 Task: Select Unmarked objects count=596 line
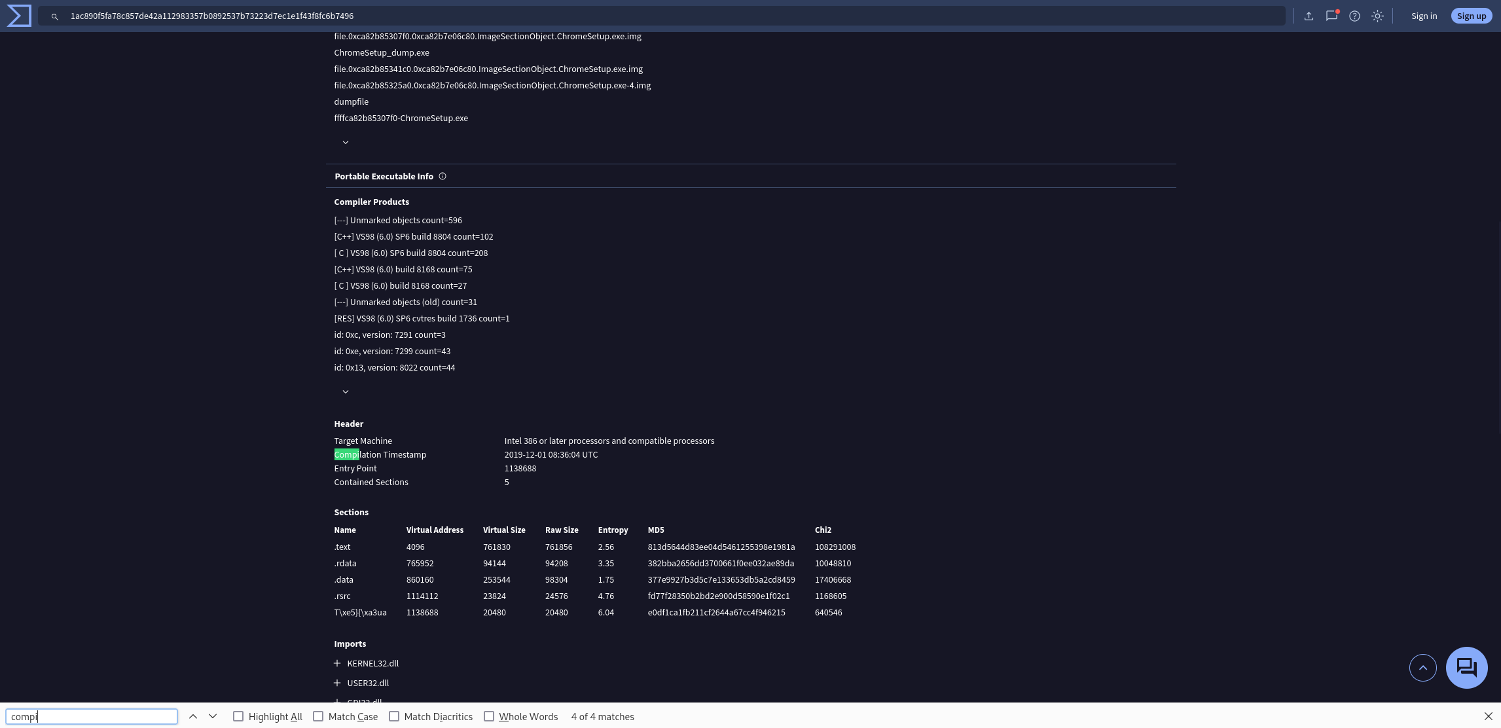coord(398,220)
